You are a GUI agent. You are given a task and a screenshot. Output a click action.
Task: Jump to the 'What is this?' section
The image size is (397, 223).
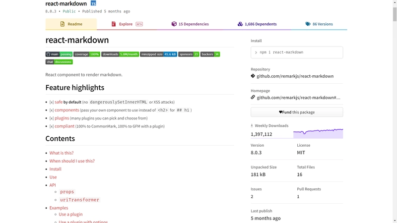point(62,153)
